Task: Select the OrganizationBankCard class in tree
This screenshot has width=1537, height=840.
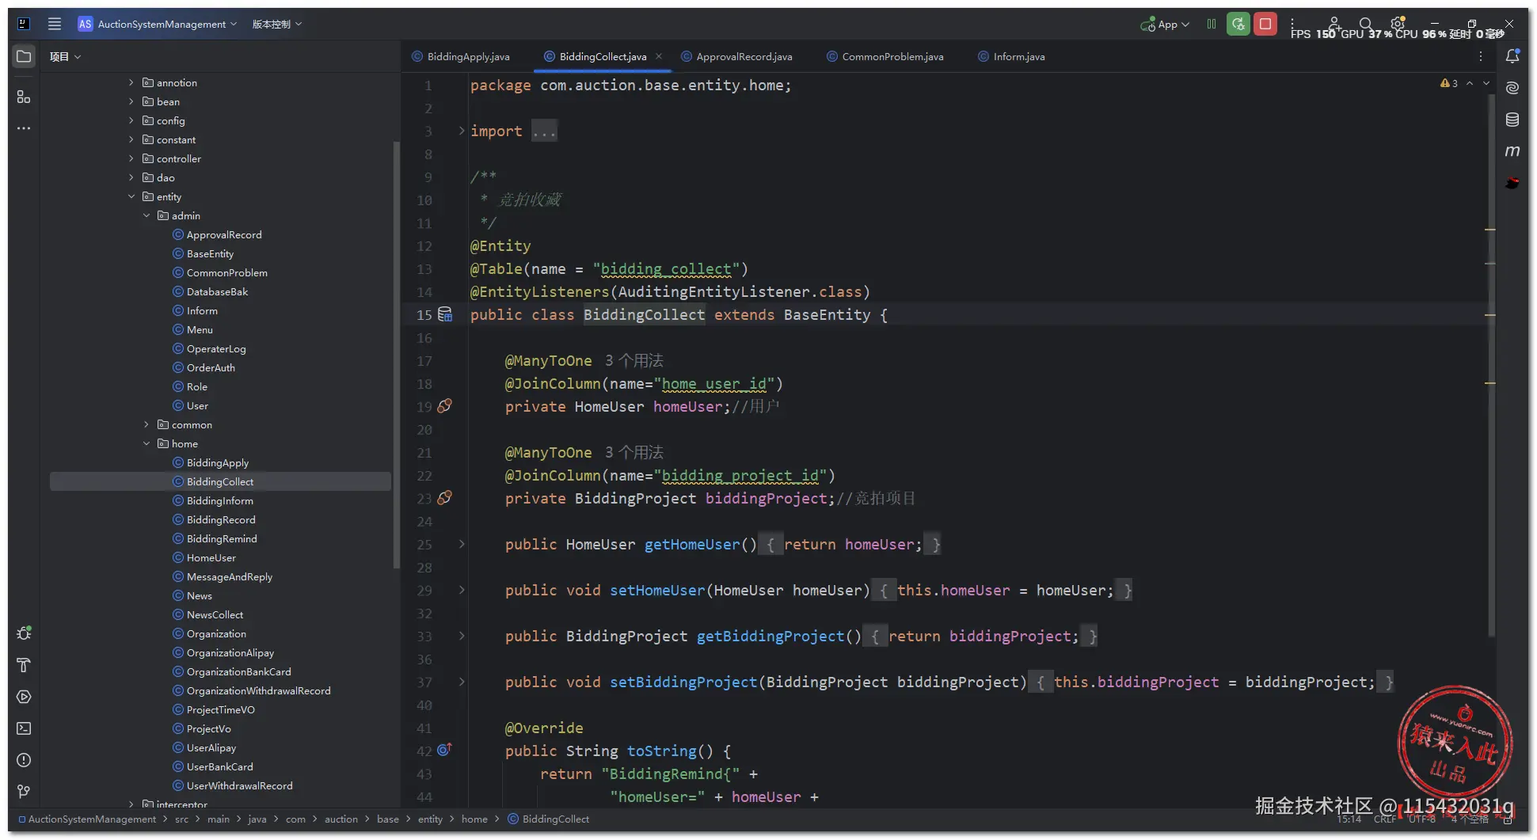Action: point(238,671)
